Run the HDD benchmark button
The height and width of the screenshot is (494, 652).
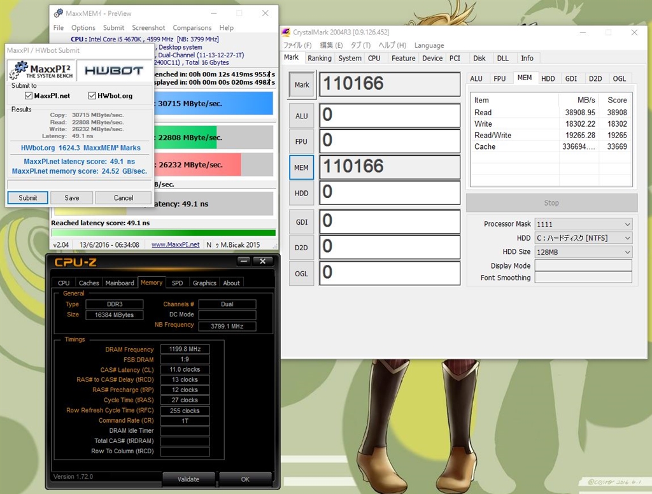[x=302, y=194]
